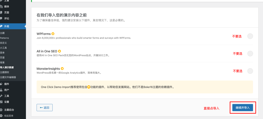The image size is (263, 119).
Task: Open the 菜单 submenu item
Action: click(2, 53)
